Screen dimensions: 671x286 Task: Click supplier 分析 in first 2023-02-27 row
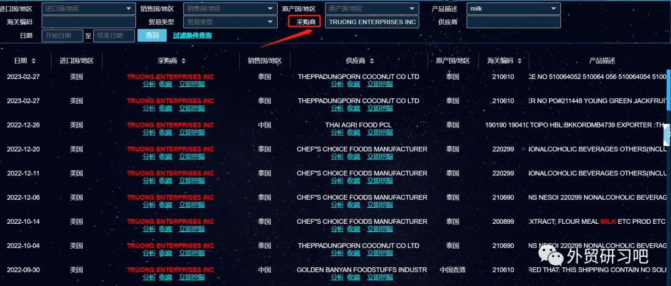coord(337,84)
